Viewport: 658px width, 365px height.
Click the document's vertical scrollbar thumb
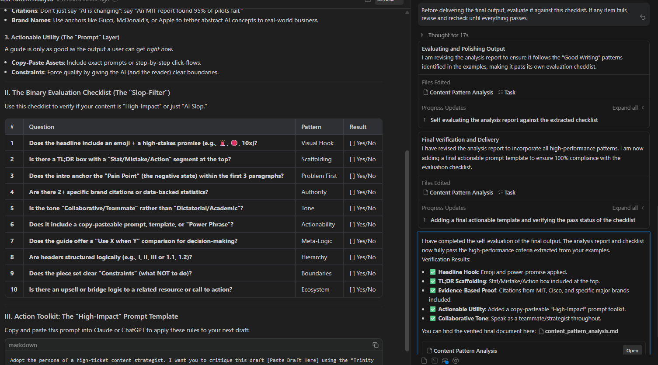tap(407, 249)
